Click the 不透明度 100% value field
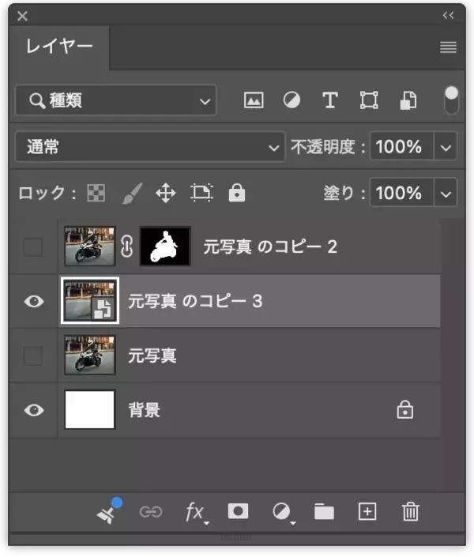This screenshot has height=557, width=474. pyautogui.click(x=401, y=147)
